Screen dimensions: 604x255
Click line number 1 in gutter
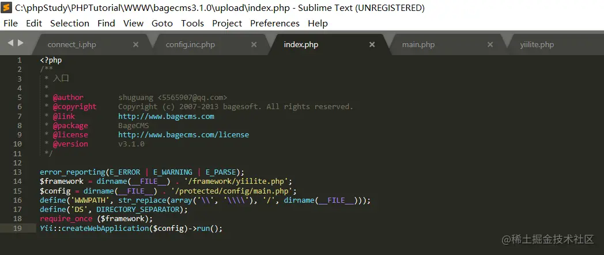19,60
